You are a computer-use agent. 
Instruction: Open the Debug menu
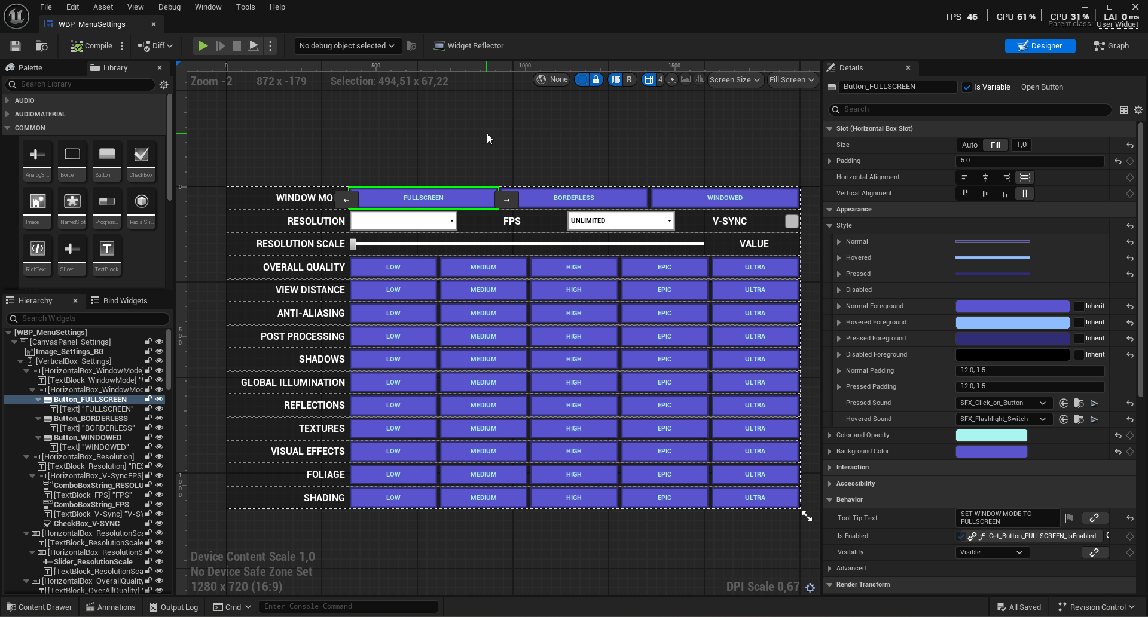[169, 7]
